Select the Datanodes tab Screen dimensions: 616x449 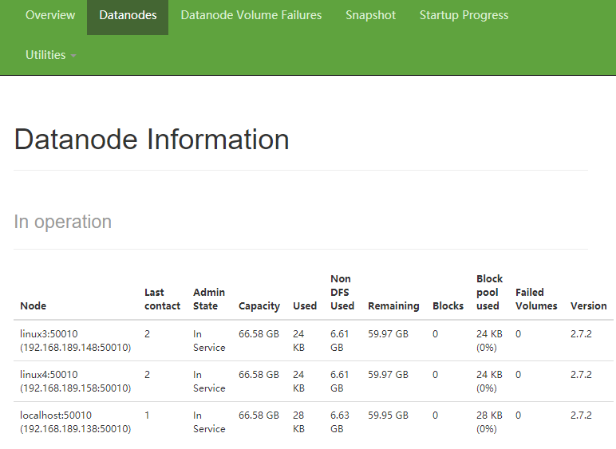128,15
